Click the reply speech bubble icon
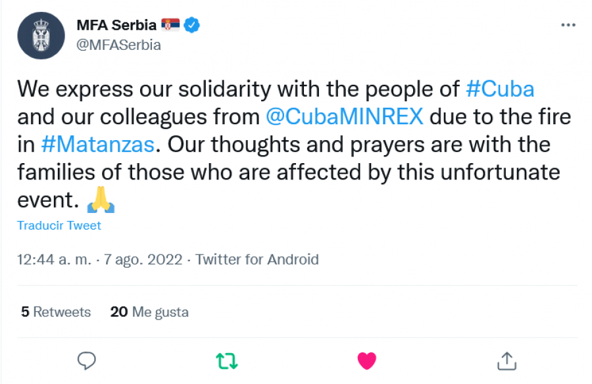The height and width of the screenshot is (384, 592). 86,360
